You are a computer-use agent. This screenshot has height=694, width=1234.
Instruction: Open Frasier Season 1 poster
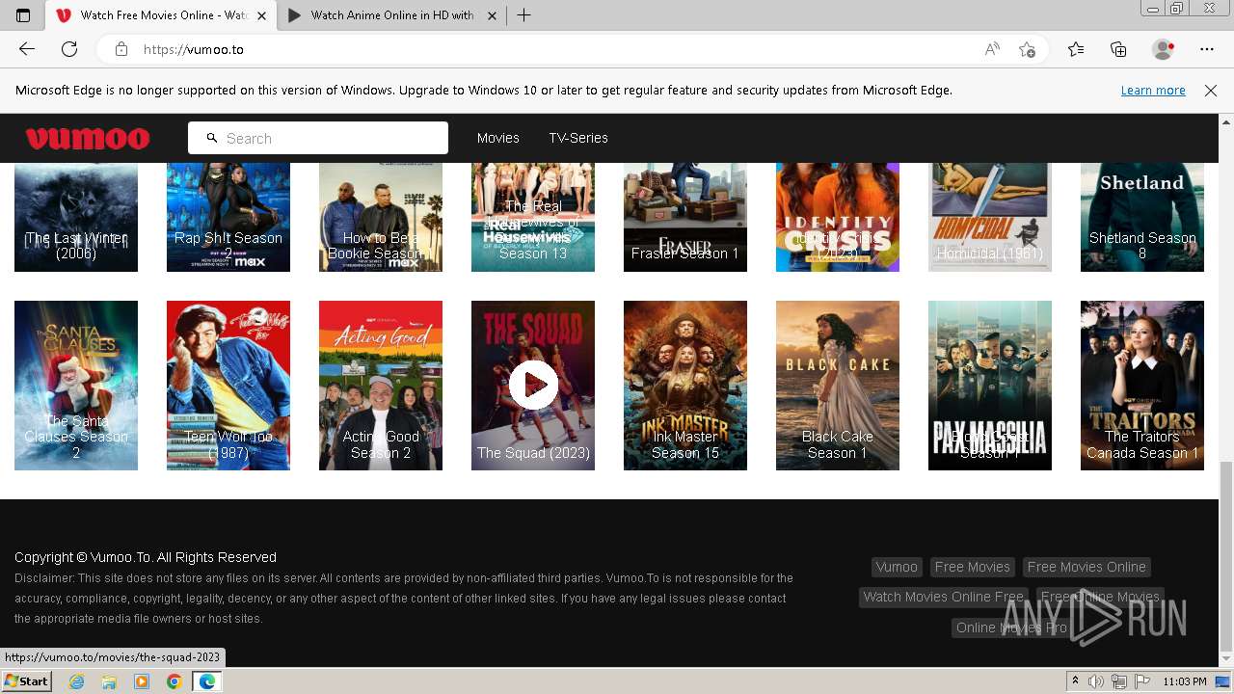coord(685,218)
